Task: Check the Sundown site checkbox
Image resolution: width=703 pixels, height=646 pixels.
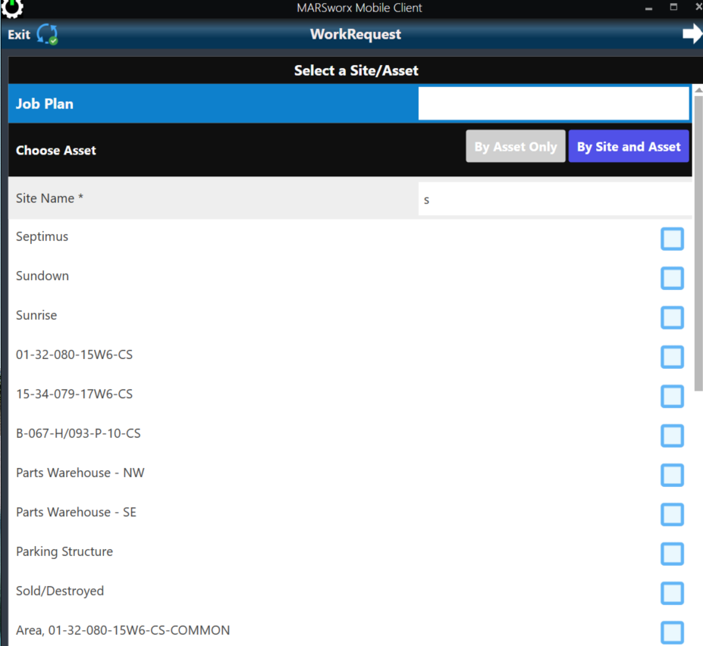Action: click(x=672, y=278)
